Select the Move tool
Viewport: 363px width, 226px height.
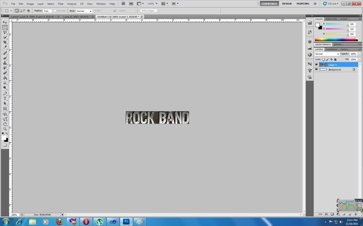pyautogui.click(x=5, y=22)
